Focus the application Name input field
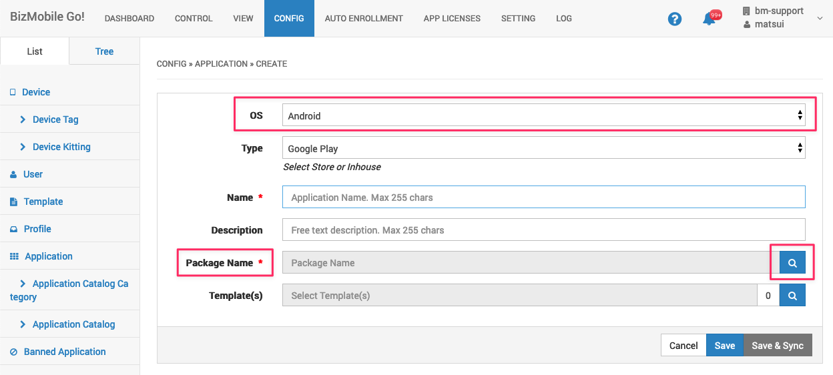 tap(543, 198)
